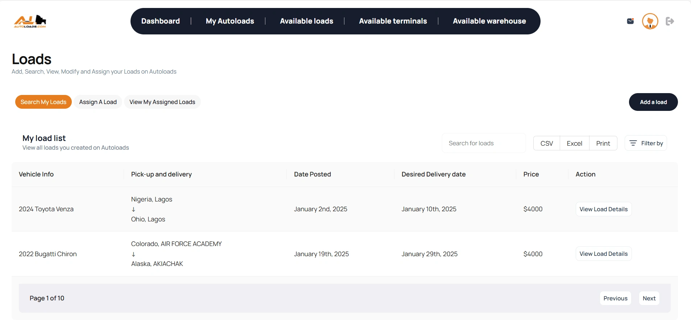
Task: Open the Filter by options
Action: [x=646, y=143]
